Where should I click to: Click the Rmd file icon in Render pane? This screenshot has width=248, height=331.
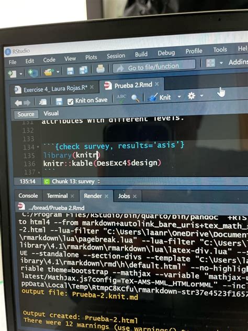click(x=21, y=206)
